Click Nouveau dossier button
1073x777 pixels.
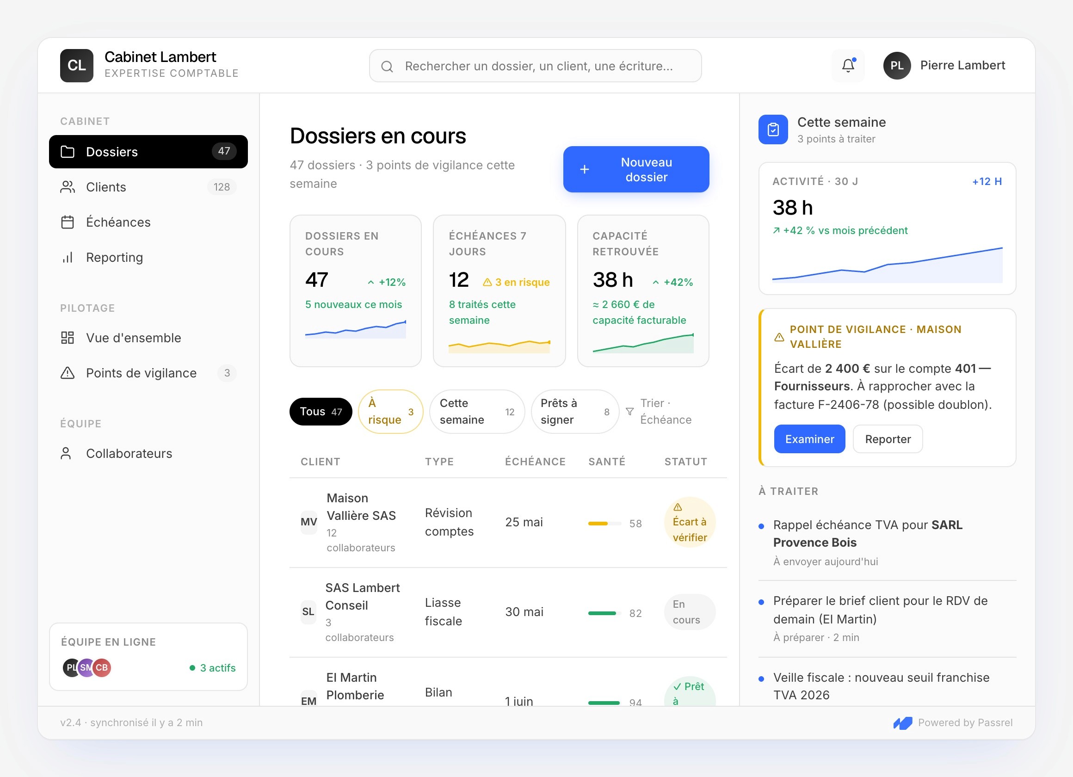[x=636, y=169]
